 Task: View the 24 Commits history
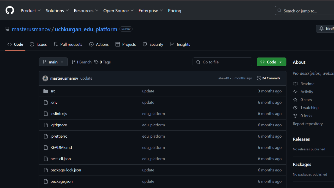coord(269,78)
